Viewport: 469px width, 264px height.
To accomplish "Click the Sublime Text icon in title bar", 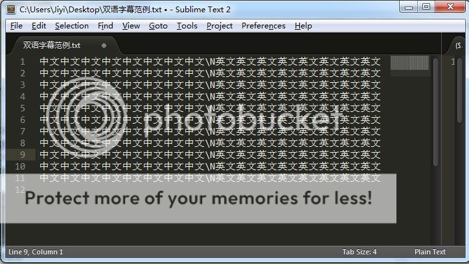I will (11, 9).
